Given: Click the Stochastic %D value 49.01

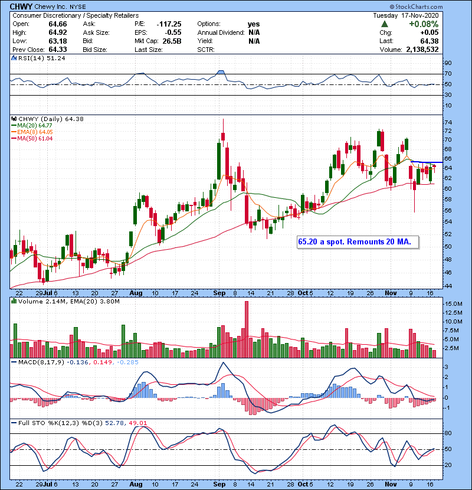Looking at the screenshot, I should [x=137, y=423].
